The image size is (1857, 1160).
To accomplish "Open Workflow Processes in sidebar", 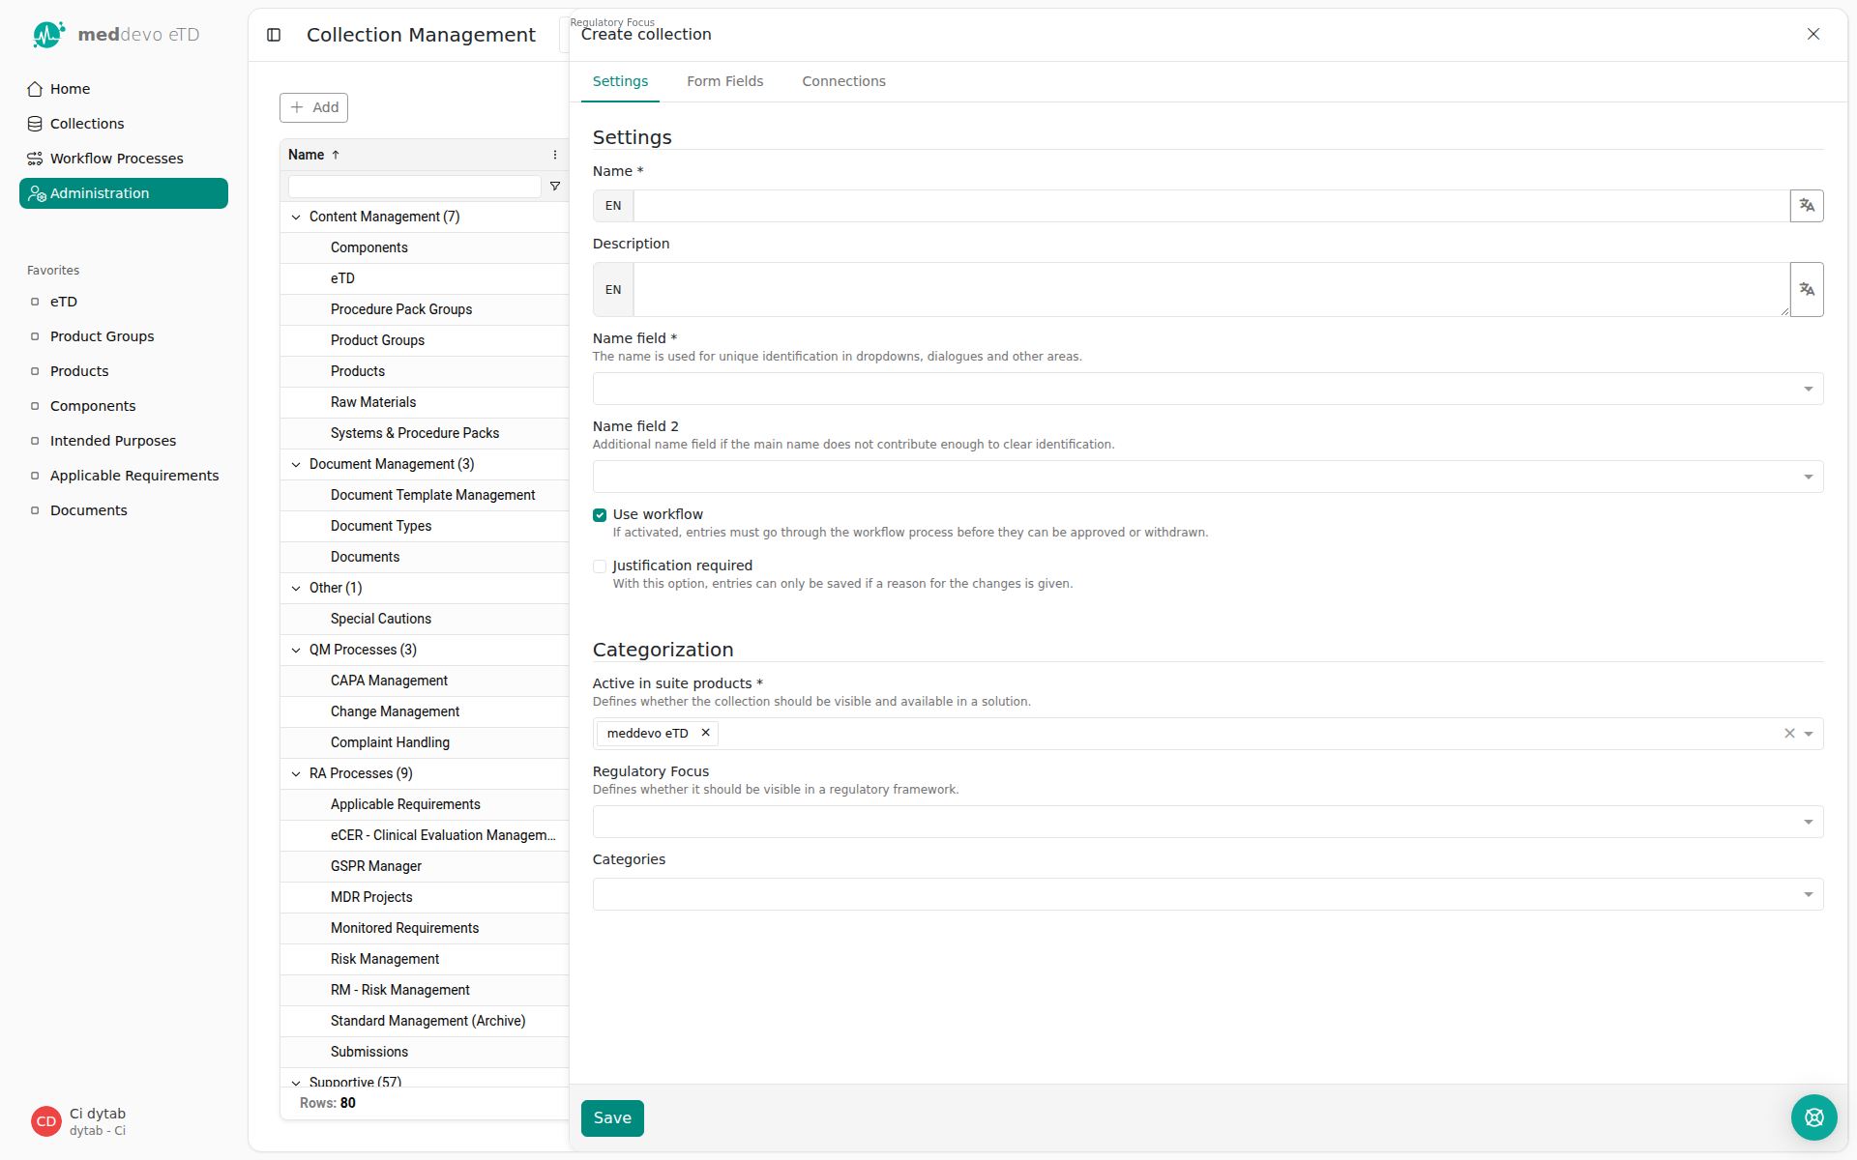I will pyautogui.click(x=116, y=159).
